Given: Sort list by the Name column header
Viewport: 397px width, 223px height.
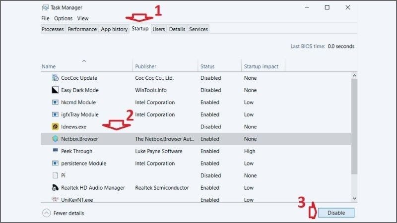Looking at the screenshot, I should tap(49, 66).
